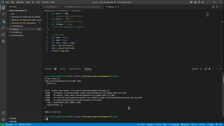Viewport: 224px width, 126px height.
Task: Toggle primary side bar layout icon
Action: pos(191,2)
